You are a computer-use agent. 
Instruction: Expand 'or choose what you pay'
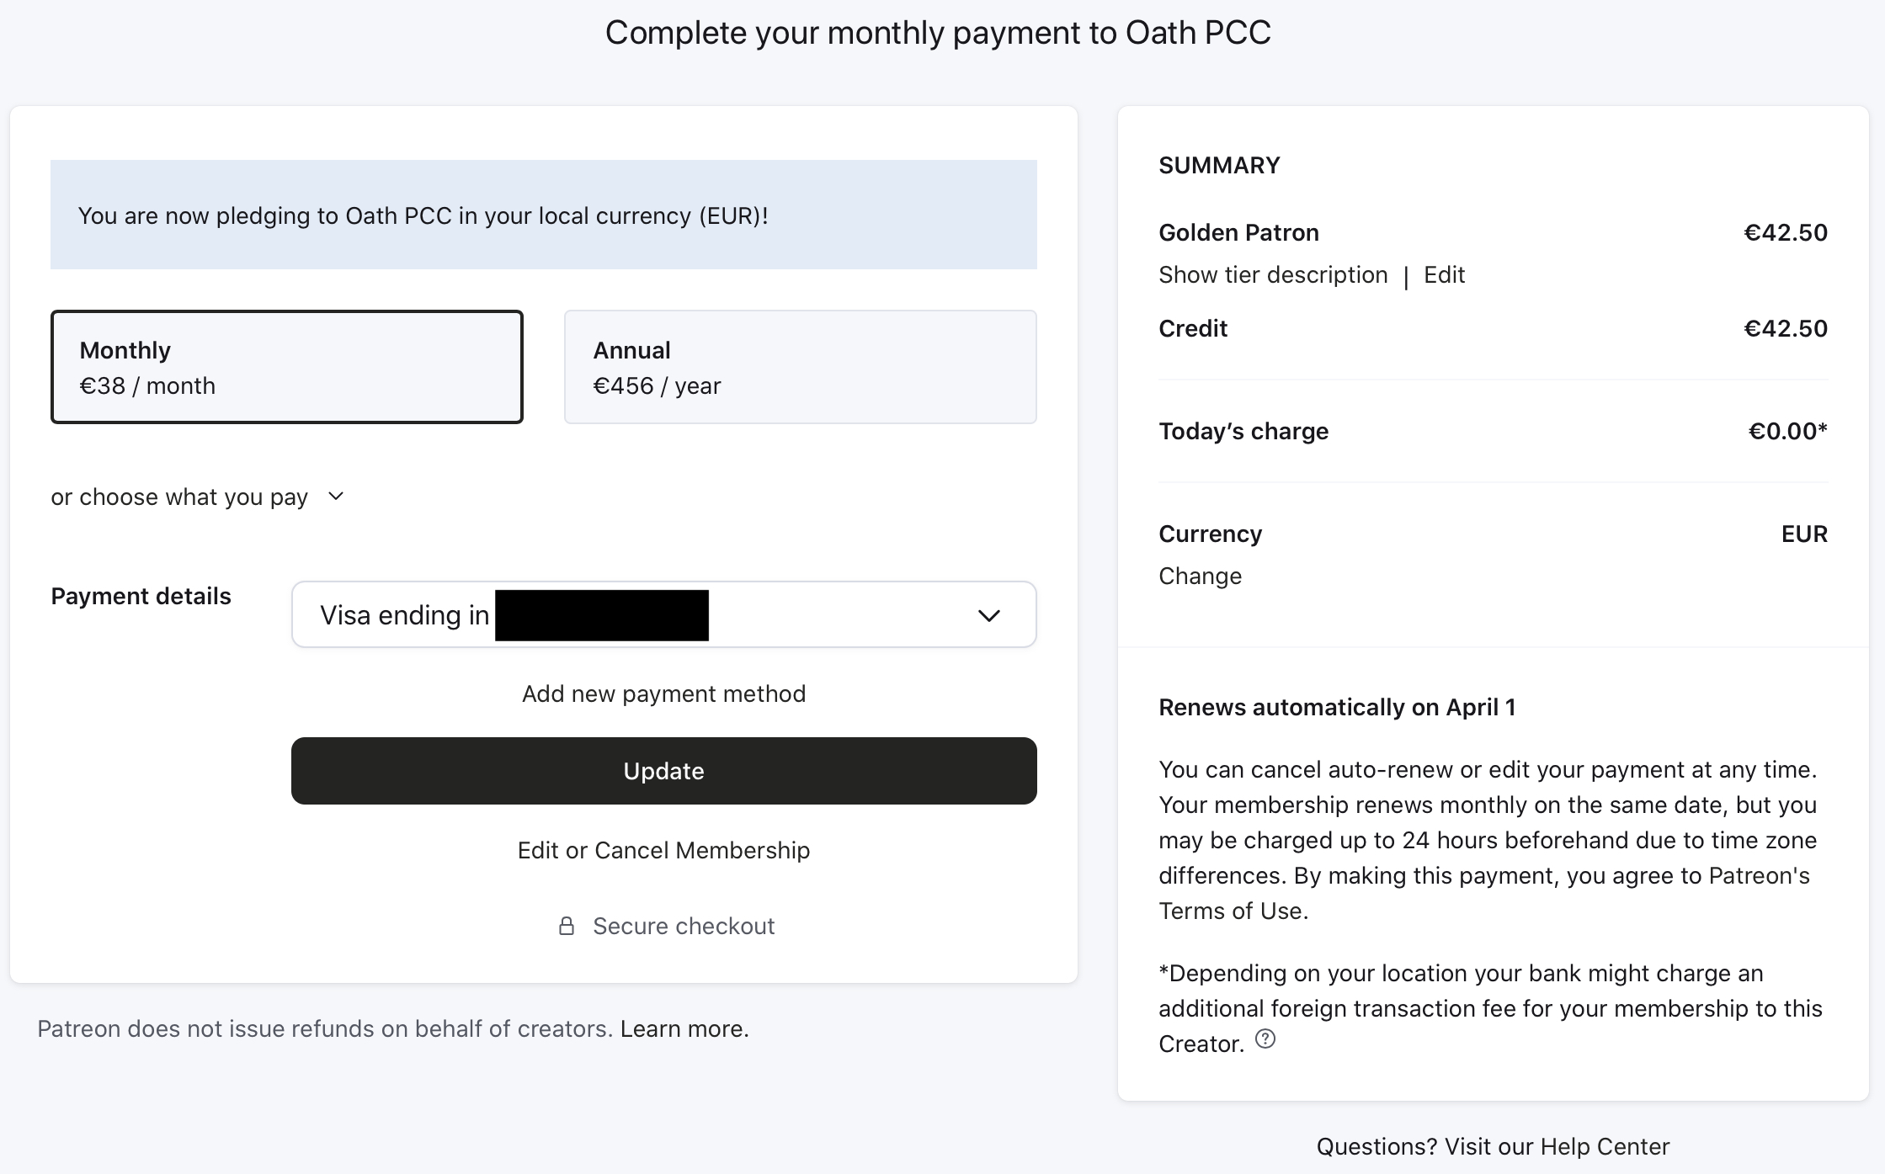[198, 497]
